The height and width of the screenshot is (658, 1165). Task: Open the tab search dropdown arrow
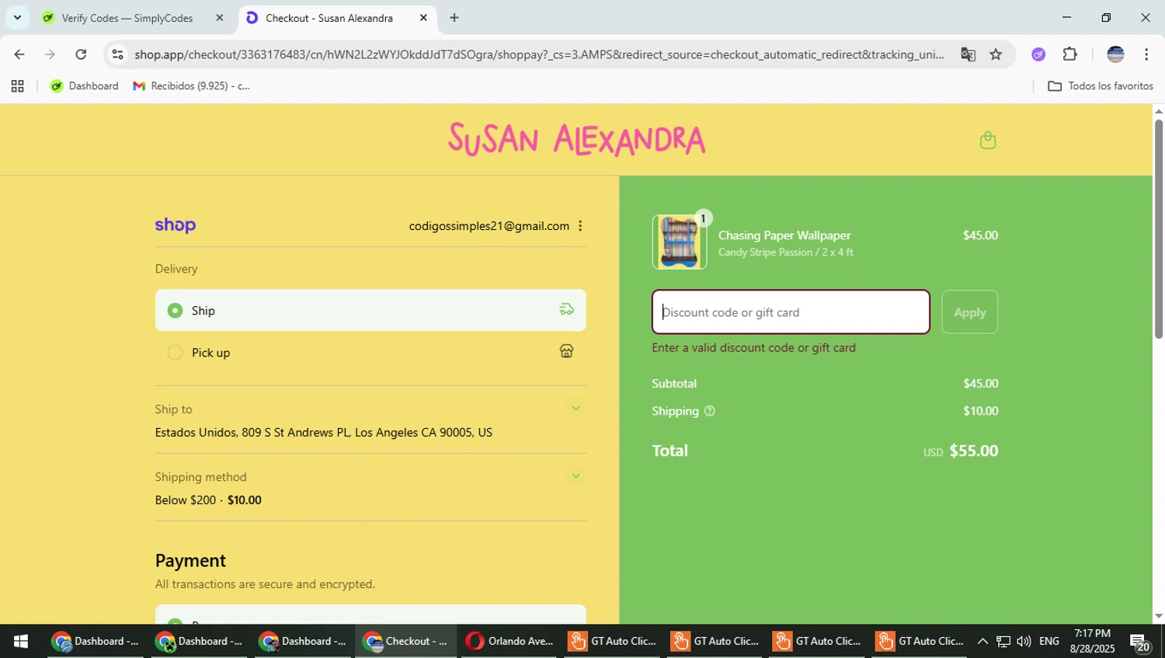(17, 17)
